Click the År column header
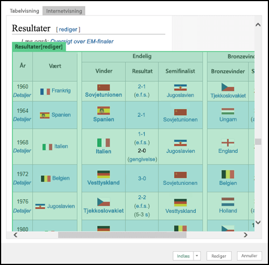The image size is (269, 265). pos(22,66)
